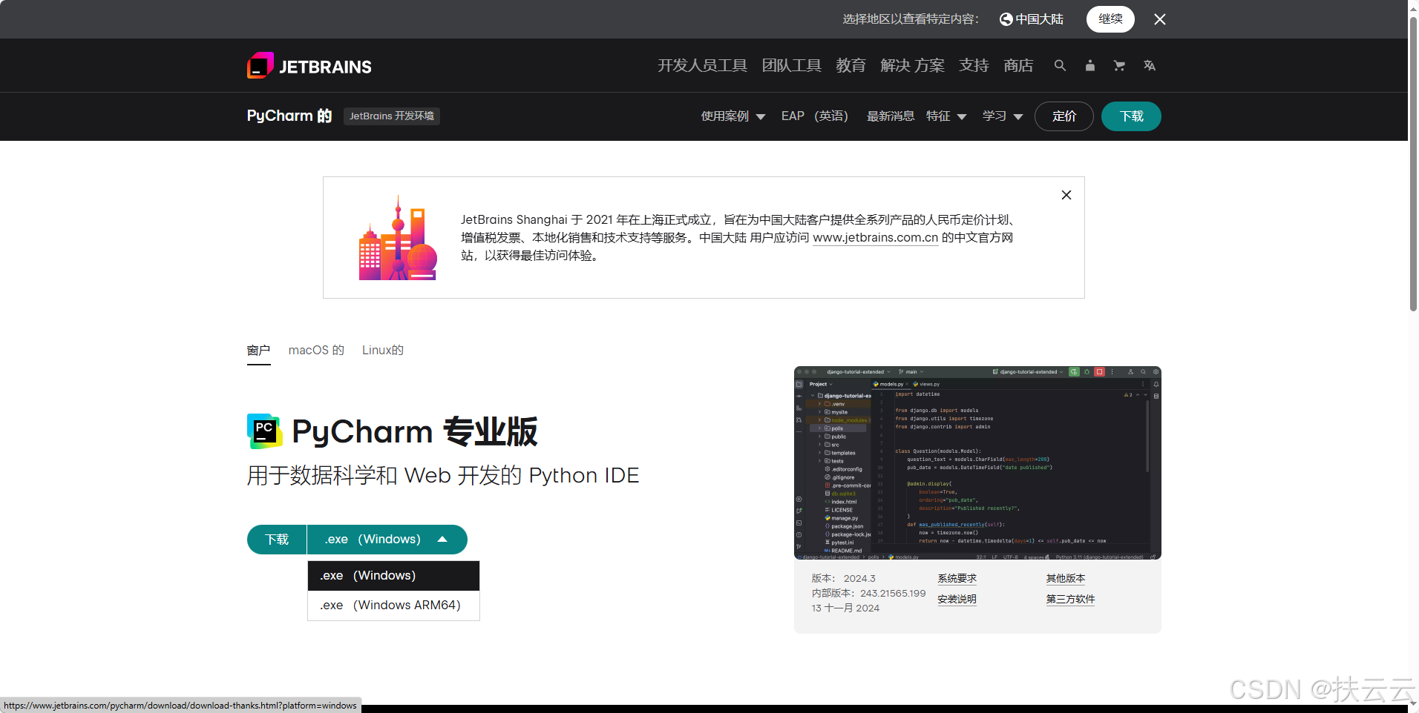The width and height of the screenshot is (1419, 713).
Task: Open 教育 menu
Action: 851,65
